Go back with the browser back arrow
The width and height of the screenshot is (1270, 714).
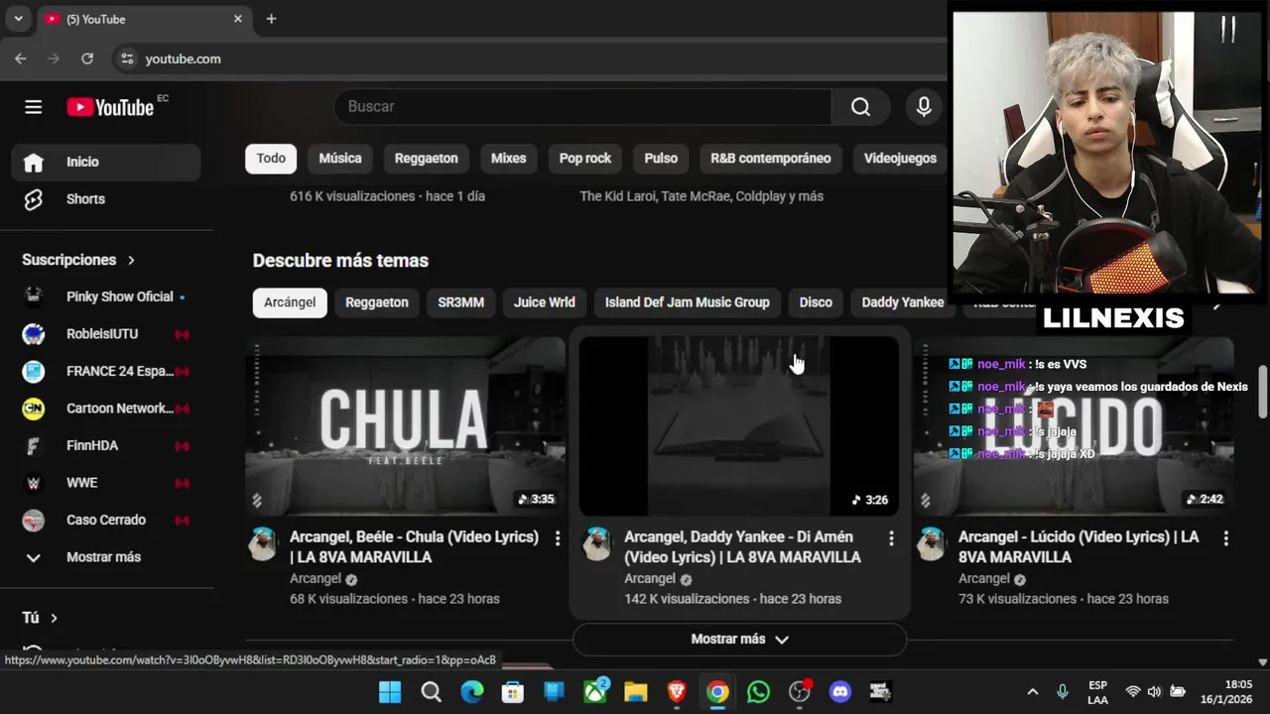click(x=21, y=59)
